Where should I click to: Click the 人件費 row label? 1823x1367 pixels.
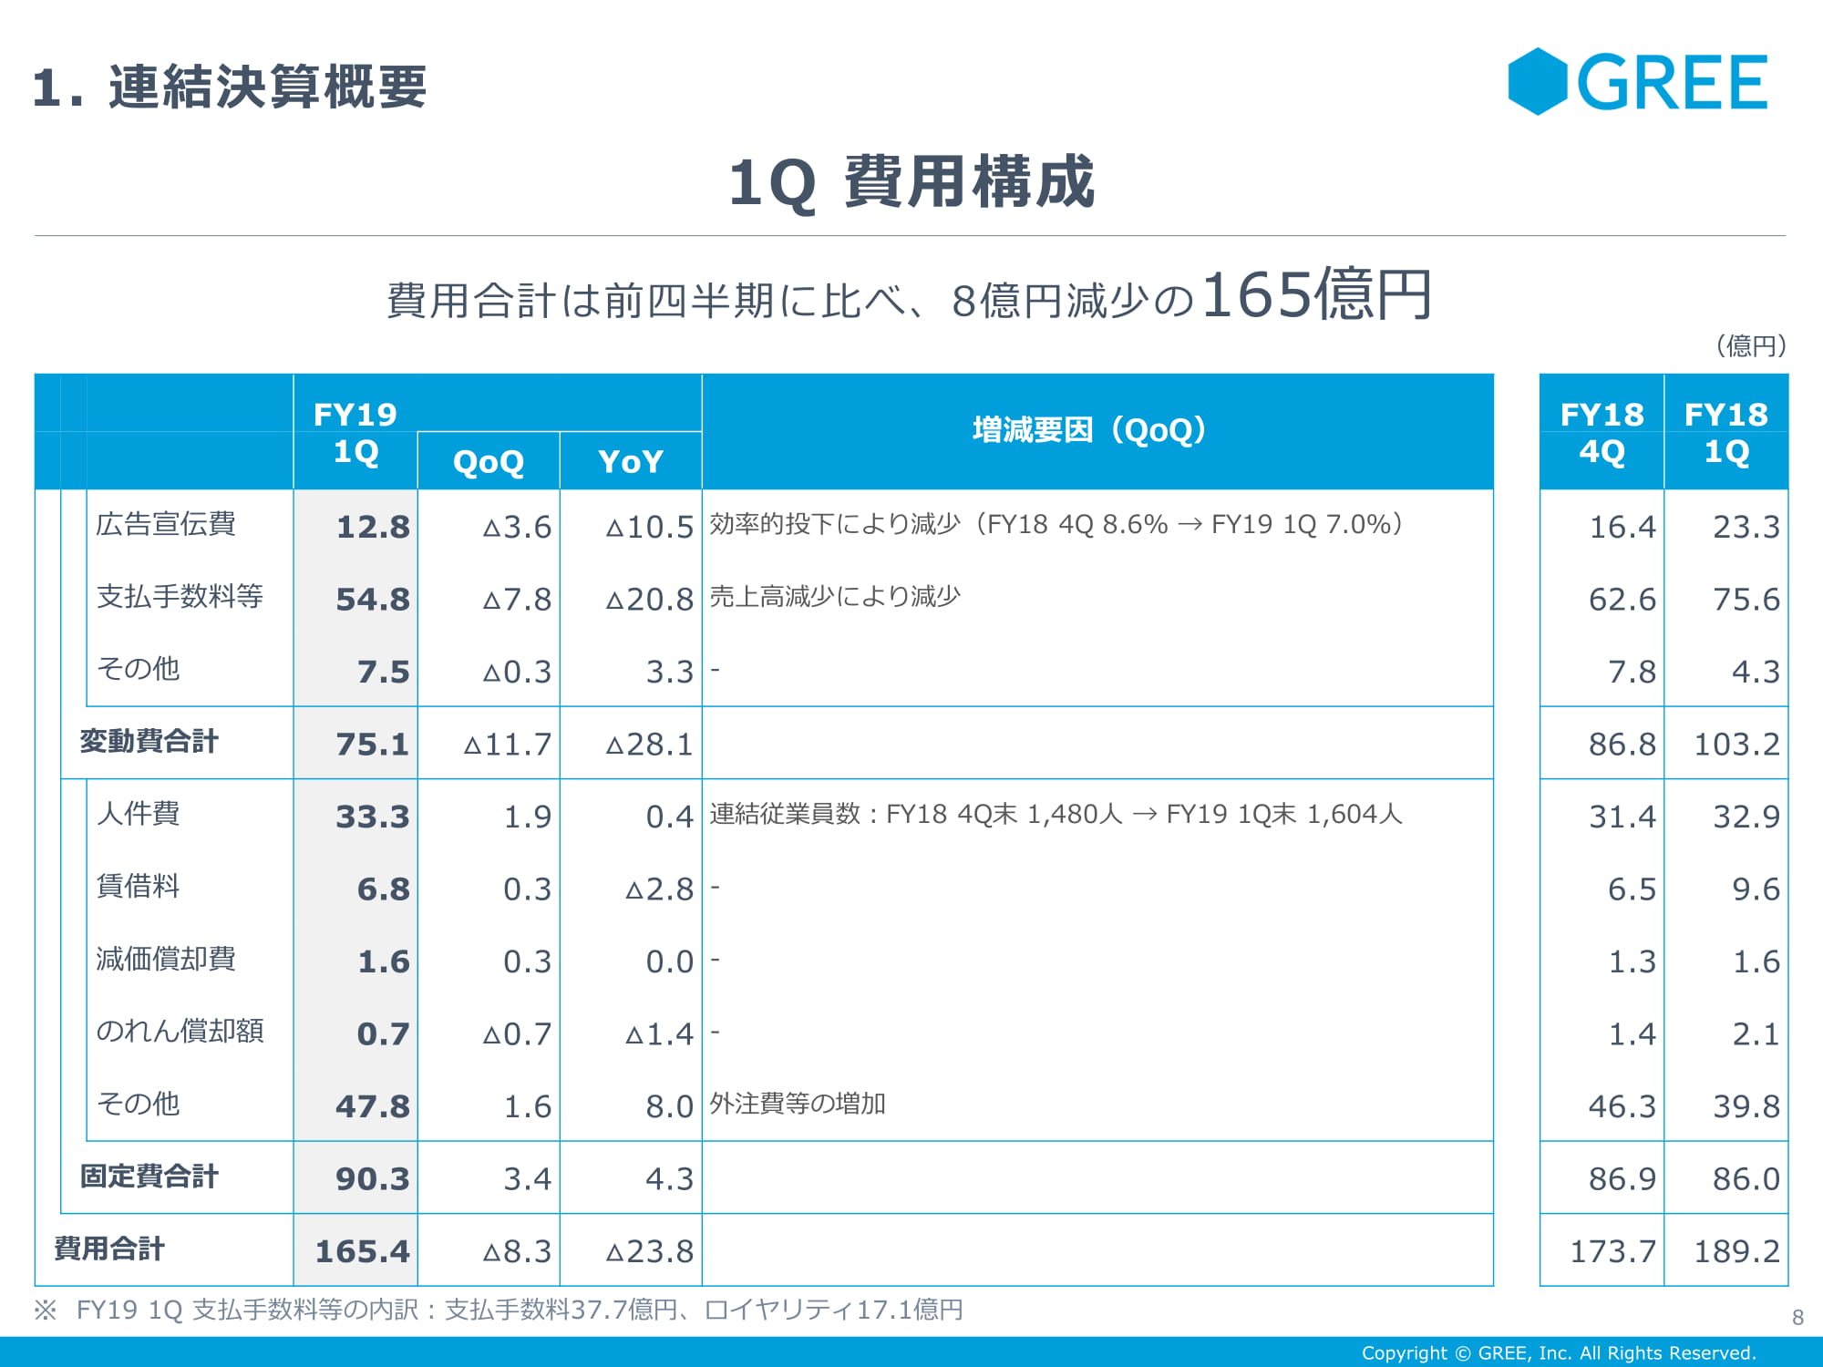tap(138, 813)
